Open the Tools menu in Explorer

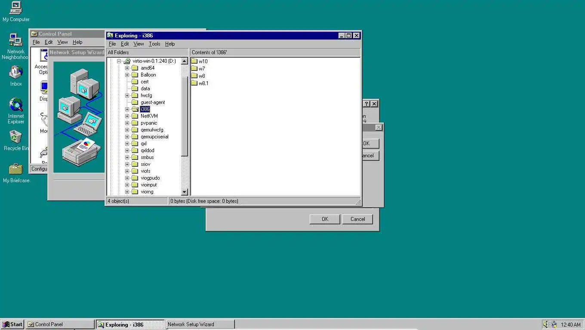154,44
